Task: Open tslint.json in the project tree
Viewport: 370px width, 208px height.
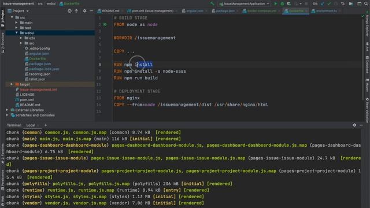Action: (x=37, y=79)
